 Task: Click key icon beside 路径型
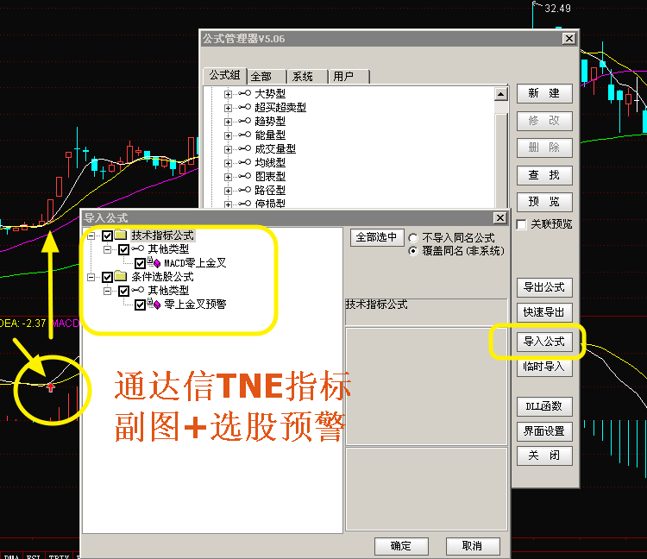pos(245,190)
